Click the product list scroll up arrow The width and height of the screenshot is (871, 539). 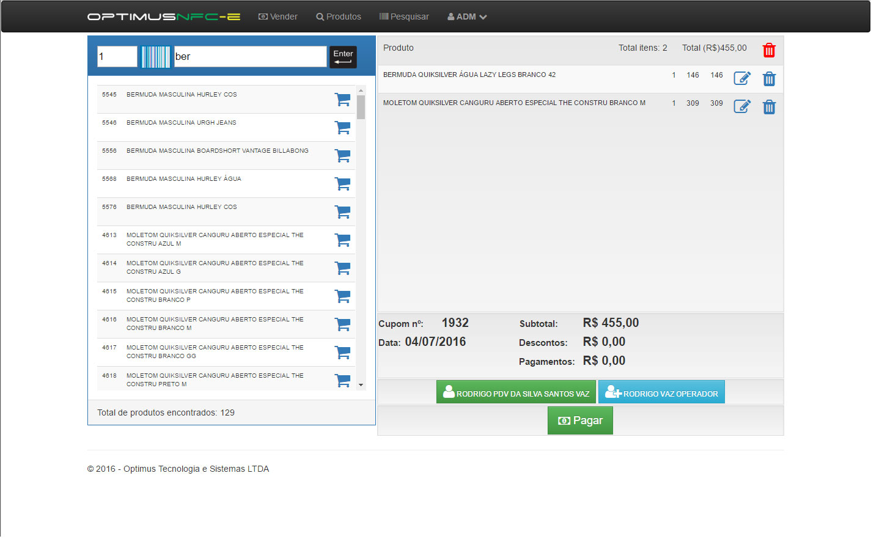coord(361,90)
